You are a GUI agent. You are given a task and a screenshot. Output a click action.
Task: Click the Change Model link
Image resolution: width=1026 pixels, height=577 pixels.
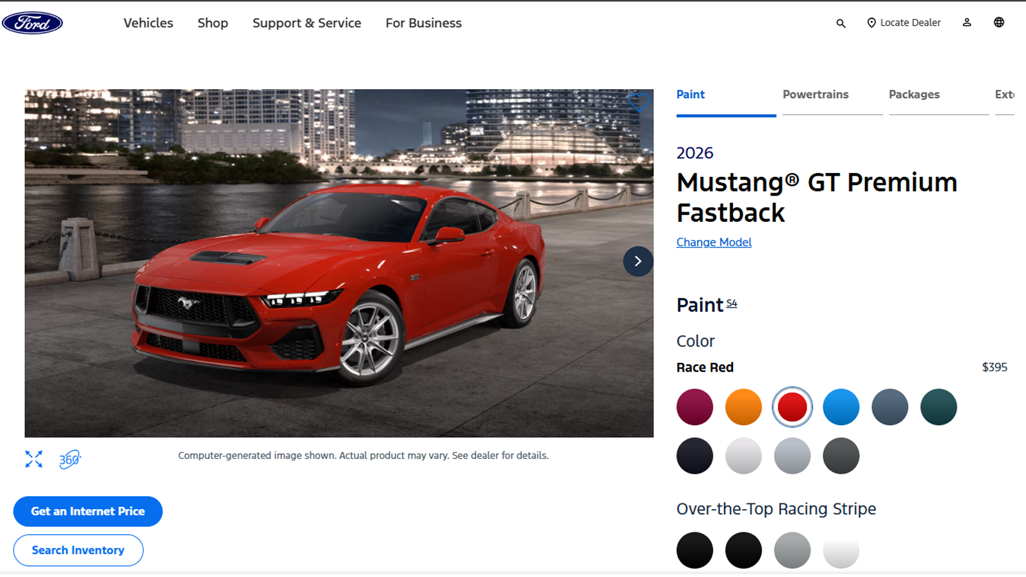click(x=714, y=242)
